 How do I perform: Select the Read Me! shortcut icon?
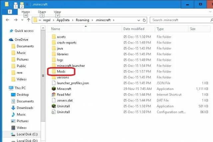click(x=54, y=95)
